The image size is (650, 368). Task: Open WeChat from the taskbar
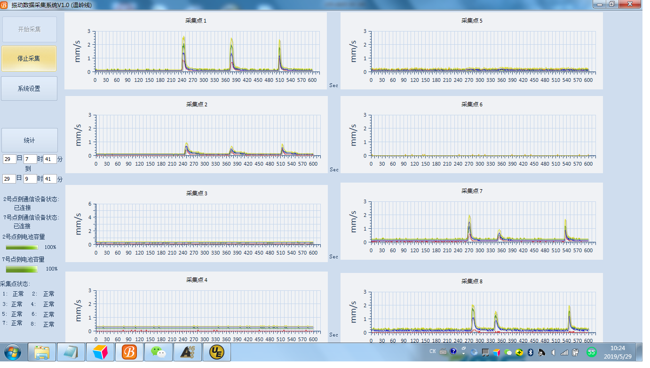158,352
